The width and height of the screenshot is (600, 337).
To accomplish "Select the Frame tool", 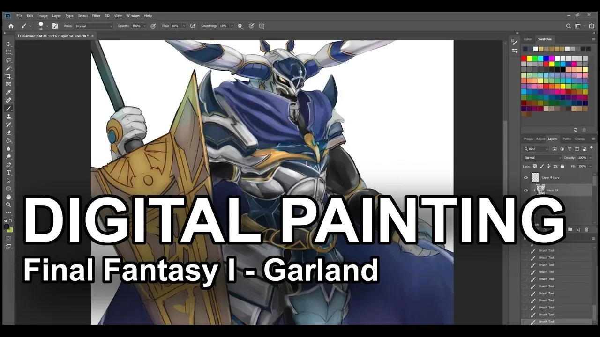I will [x=8, y=84].
